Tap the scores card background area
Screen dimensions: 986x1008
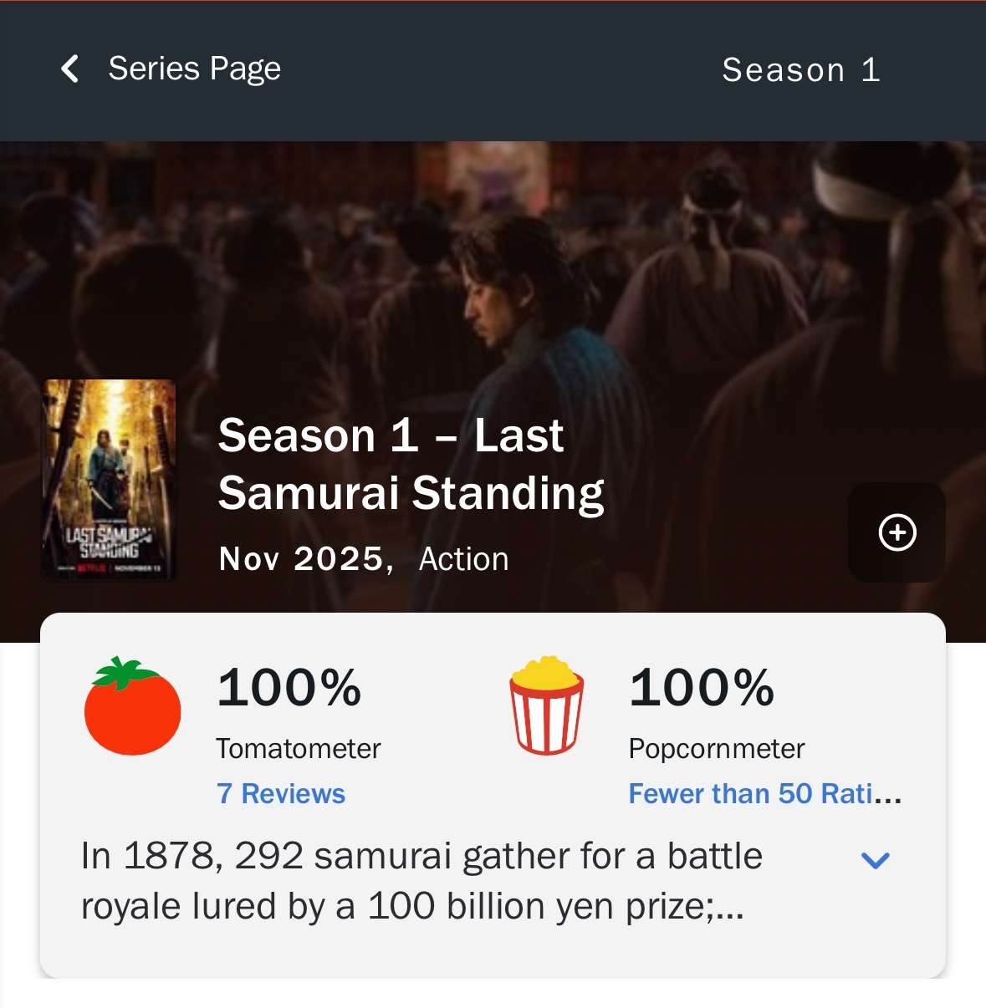493,795
